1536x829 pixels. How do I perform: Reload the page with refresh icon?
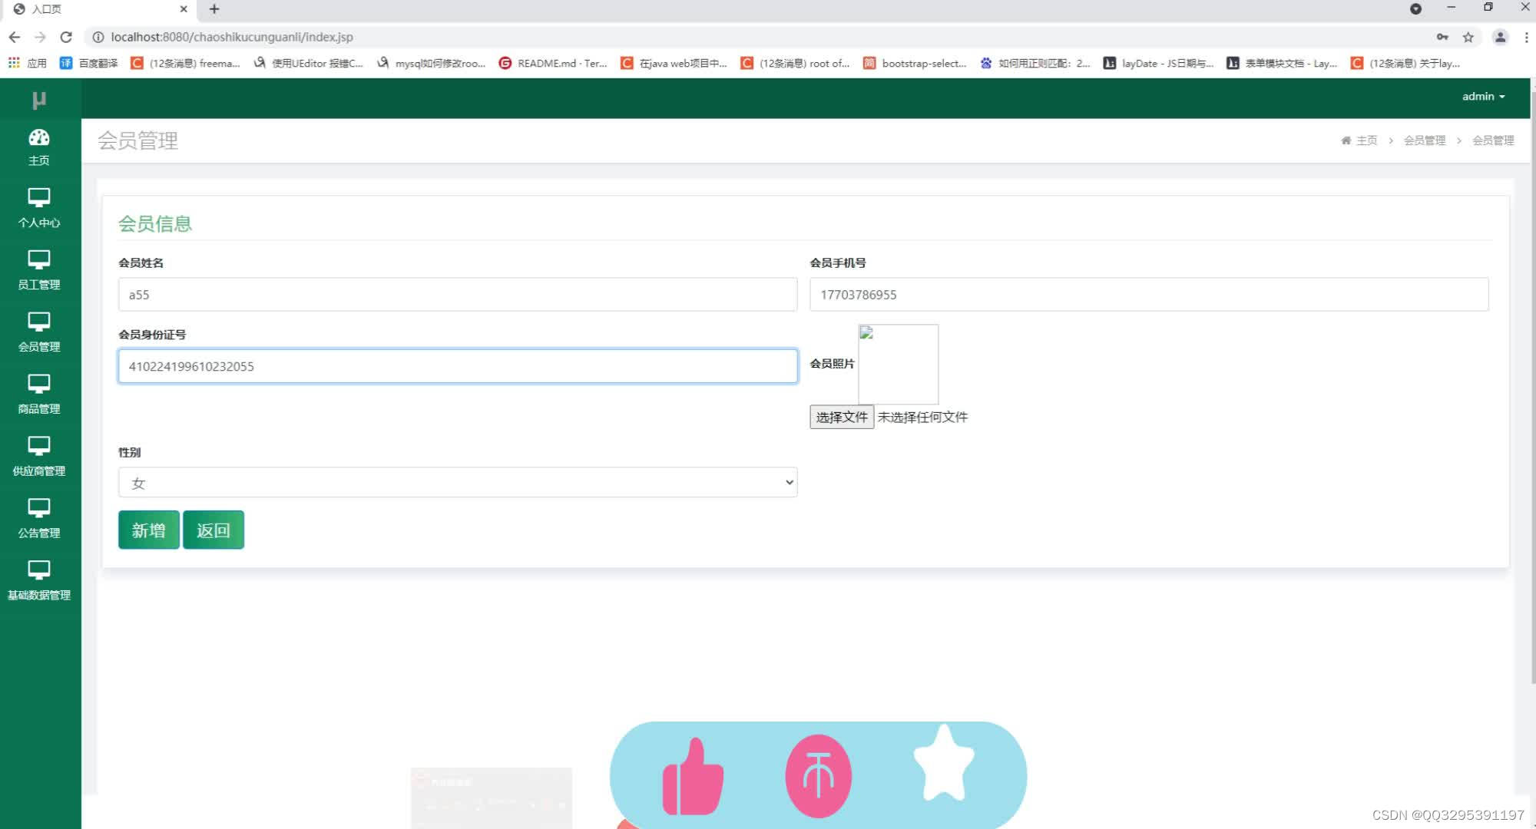click(x=66, y=37)
